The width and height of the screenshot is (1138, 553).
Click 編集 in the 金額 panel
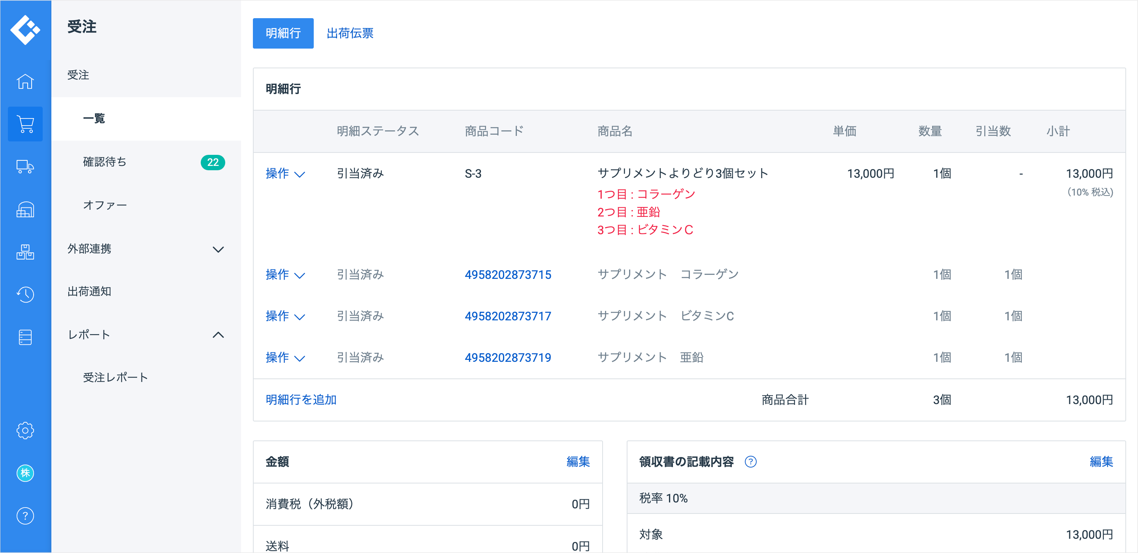(x=577, y=462)
